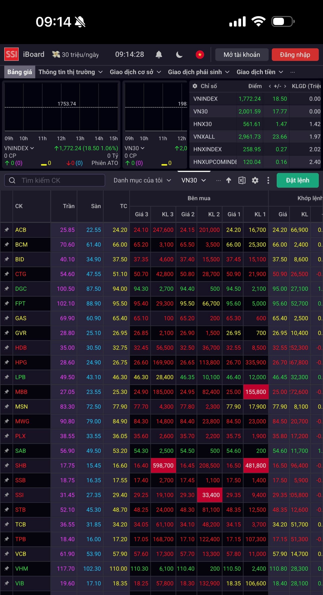Open Giao dịch phái sinh menu
Image resolution: width=323 pixels, height=595 pixels.
tap(198, 72)
